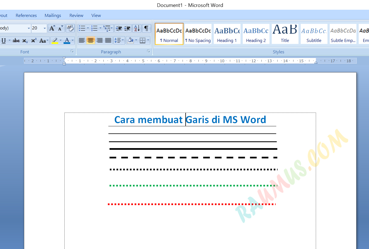Click the Line Spacing icon

click(x=119, y=41)
